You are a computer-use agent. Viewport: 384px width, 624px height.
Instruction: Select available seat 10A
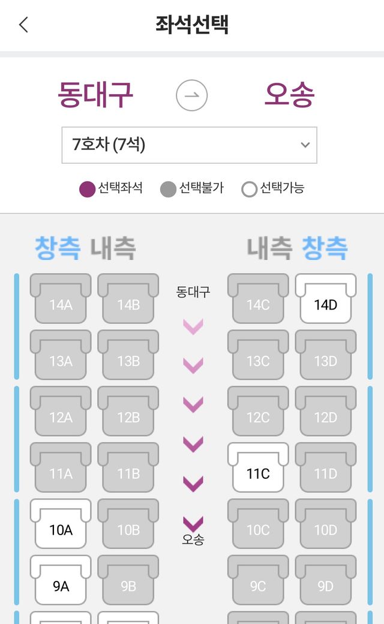point(61,525)
